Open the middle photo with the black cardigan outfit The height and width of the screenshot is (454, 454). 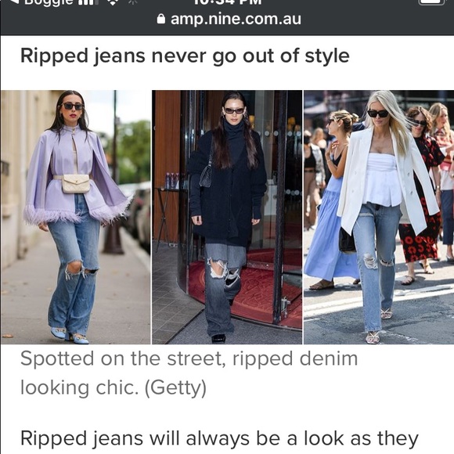[227, 217]
